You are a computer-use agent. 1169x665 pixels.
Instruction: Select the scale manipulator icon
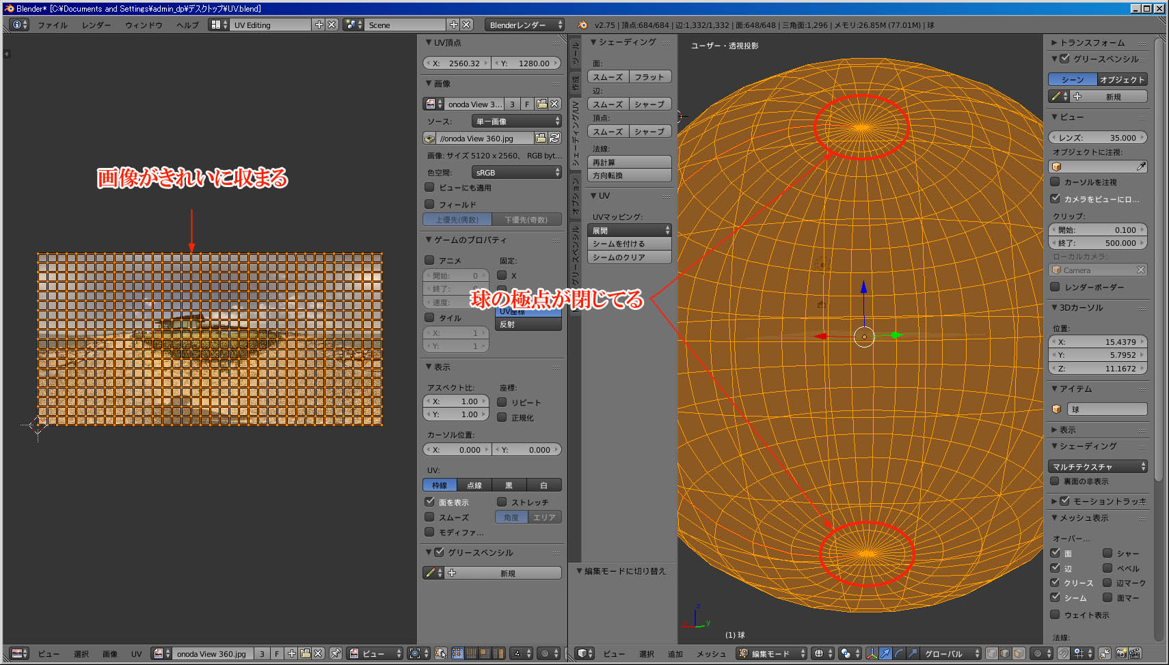click(x=912, y=653)
